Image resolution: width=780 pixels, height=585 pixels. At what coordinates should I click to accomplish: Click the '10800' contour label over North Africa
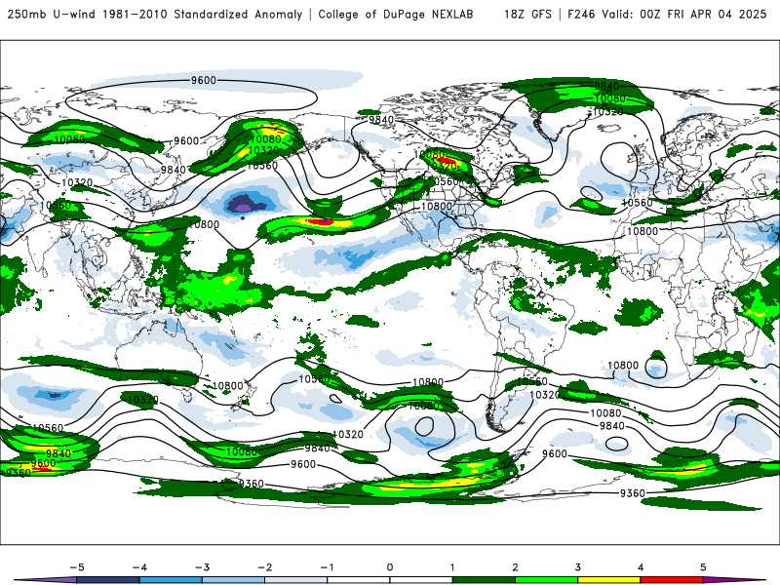(643, 231)
